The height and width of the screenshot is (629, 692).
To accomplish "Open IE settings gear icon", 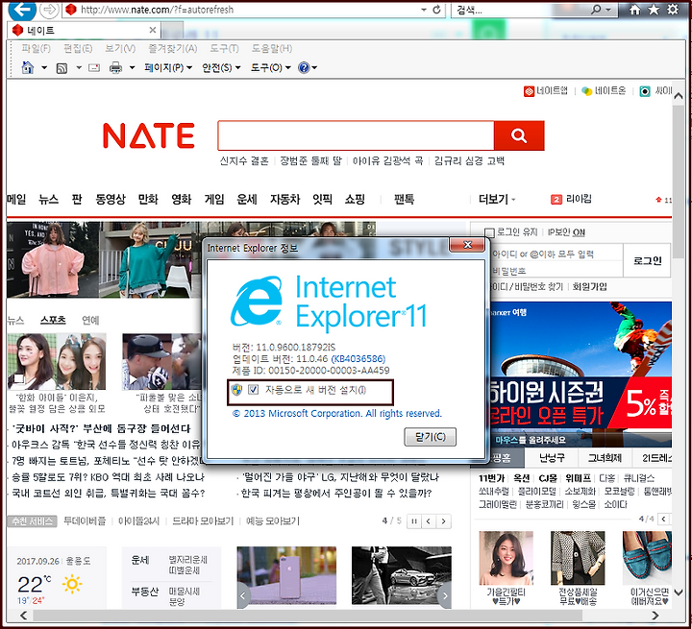I will coord(673,10).
